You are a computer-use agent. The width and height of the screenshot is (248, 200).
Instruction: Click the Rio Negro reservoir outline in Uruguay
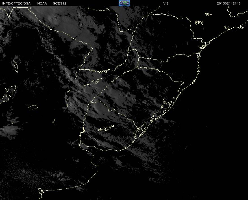pyautogui.click(x=106, y=128)
